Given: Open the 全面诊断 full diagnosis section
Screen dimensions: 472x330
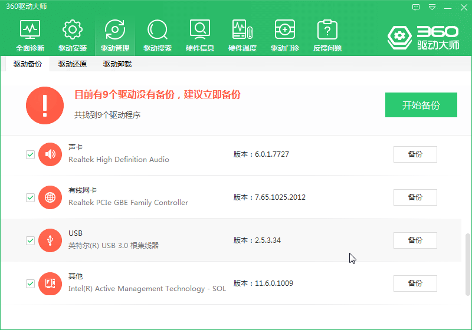Looking at the screenshot, I should (30, 35).
